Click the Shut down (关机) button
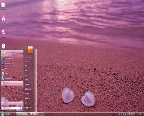The width and height of the screenshot is (144, 116). pos(27,108)
